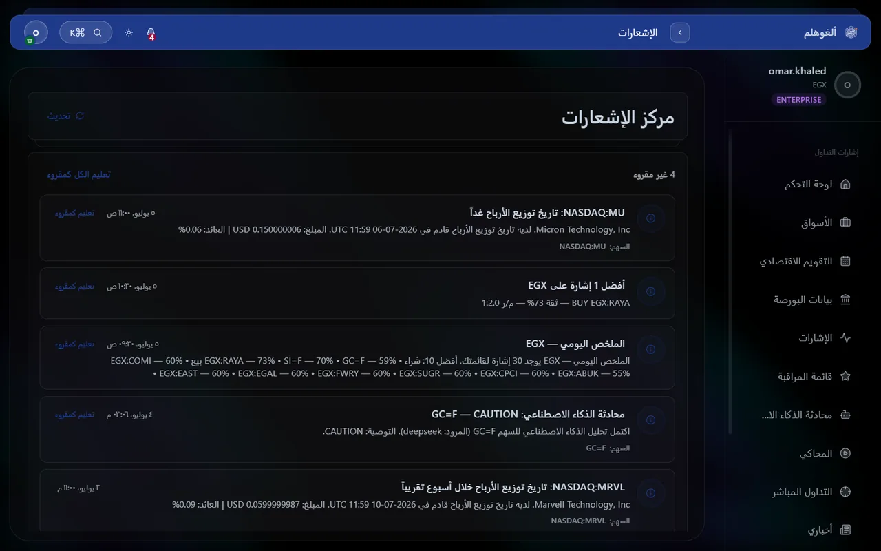Viewport: 881px width, 551px height.
Task: Click الإشعارات breadcrumb title in top bar
Action: click(x=637, y=32)
